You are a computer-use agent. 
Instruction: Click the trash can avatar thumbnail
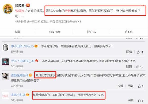(5, 47)
